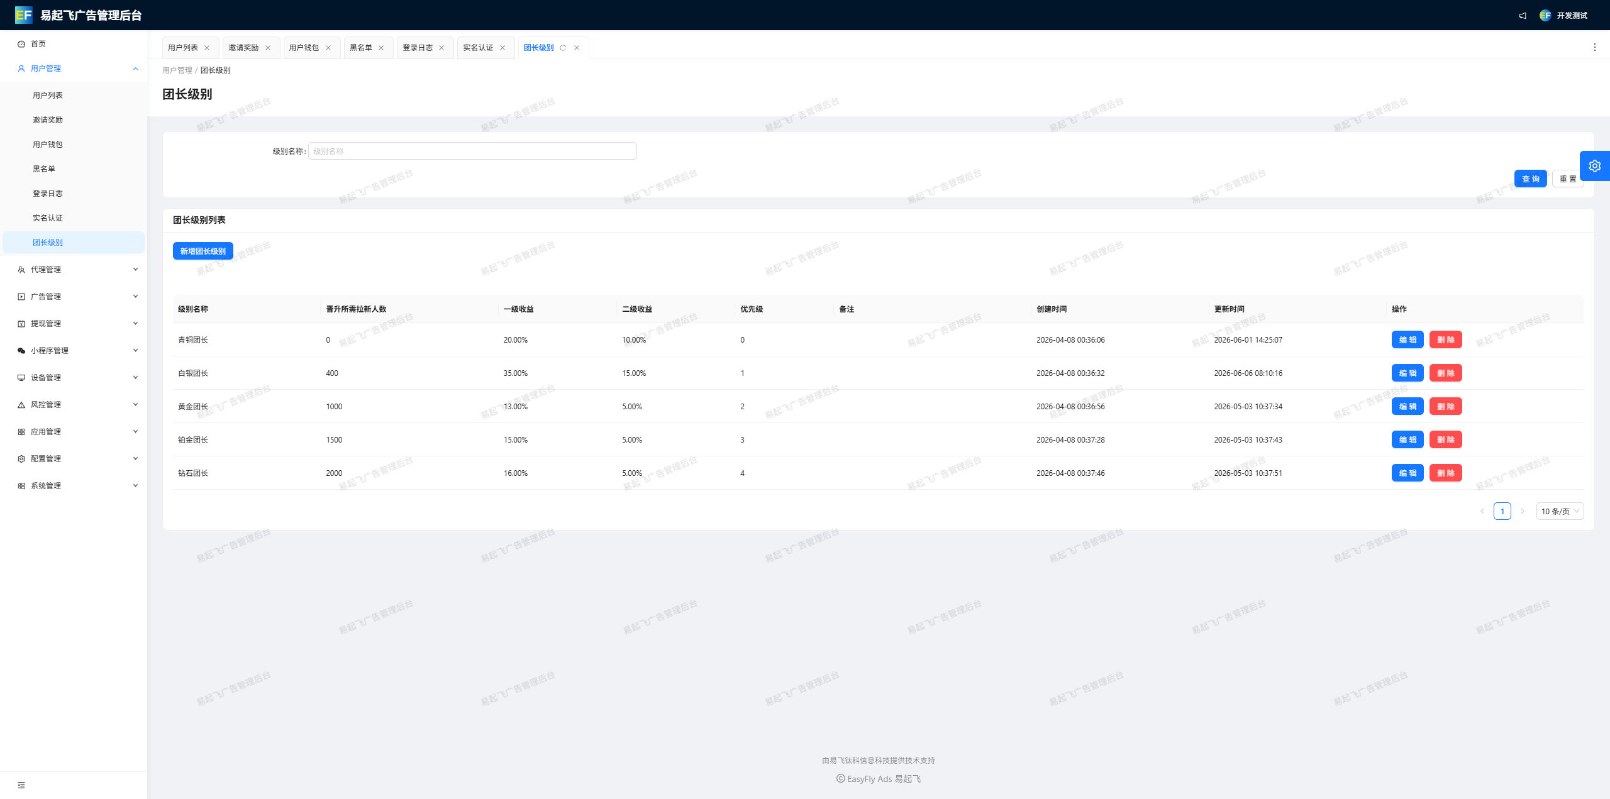This screenshot has width=1610, height=799.
Task: Collapse the 用户管理 sidebar menu
Action: [74, 69]
